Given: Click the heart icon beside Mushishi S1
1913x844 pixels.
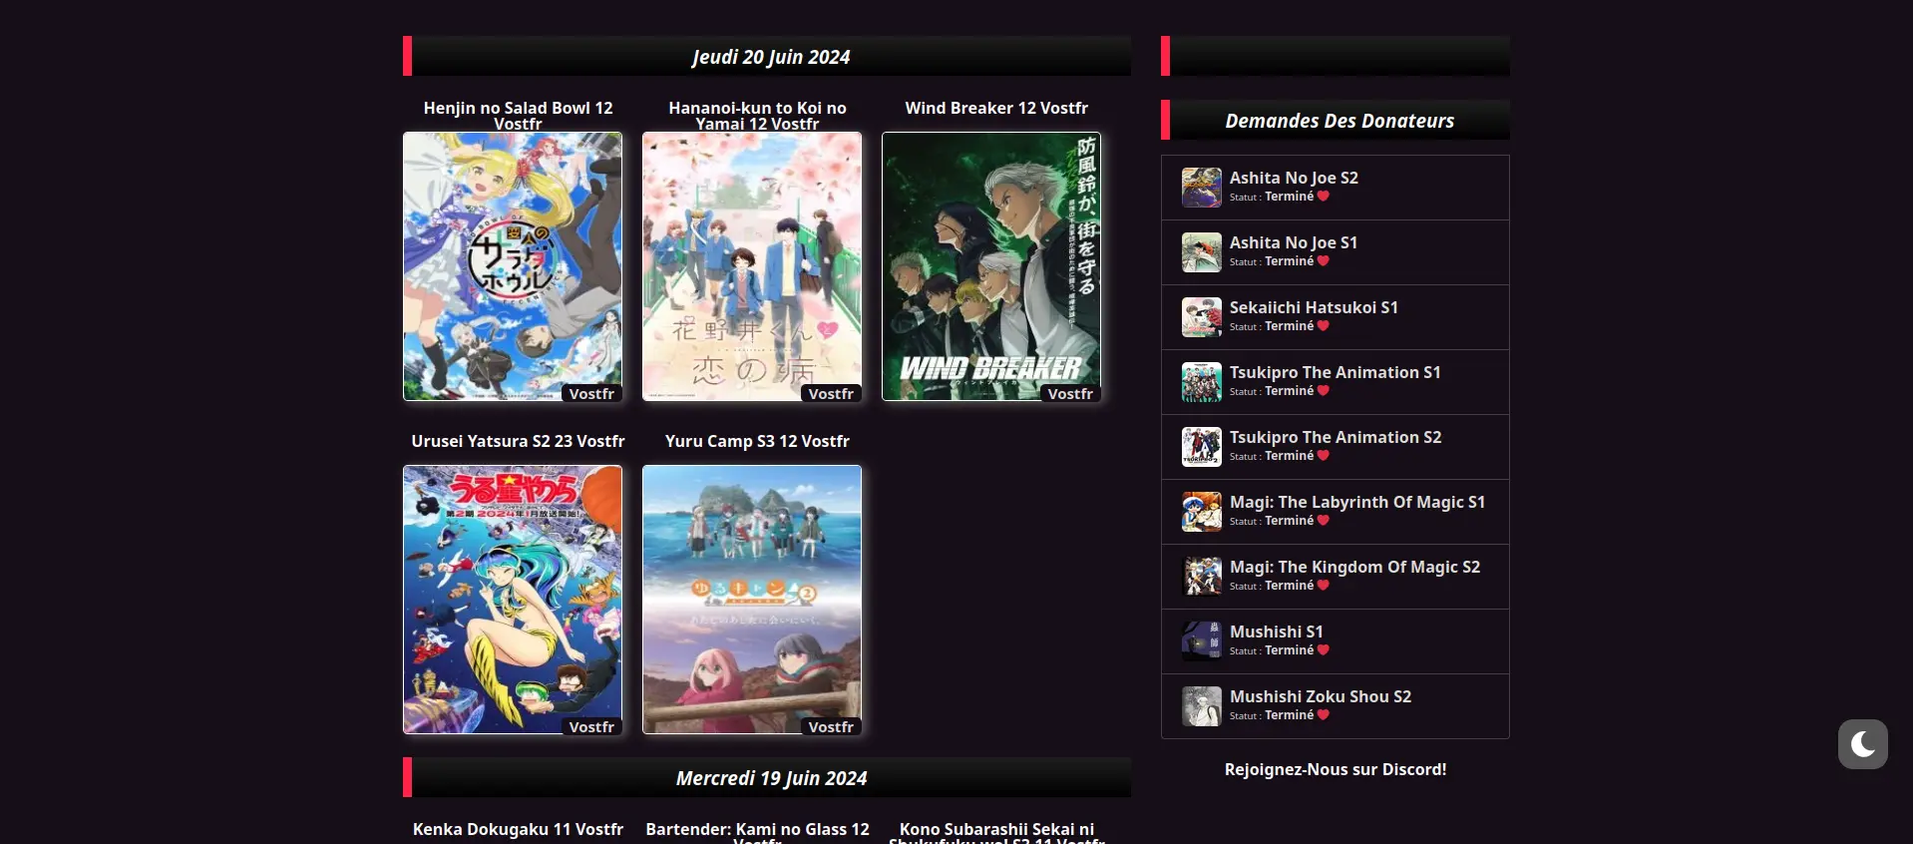Looking at the screenshot, I should [x=1324, y=650].
